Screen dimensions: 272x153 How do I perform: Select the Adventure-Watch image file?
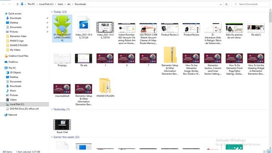click(212, 28)
